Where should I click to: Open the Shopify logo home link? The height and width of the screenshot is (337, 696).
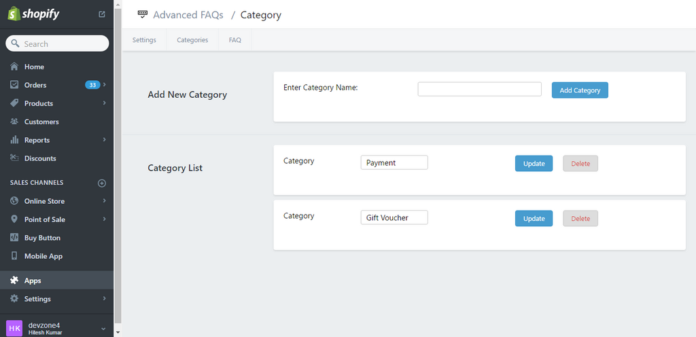pos(33,14)
